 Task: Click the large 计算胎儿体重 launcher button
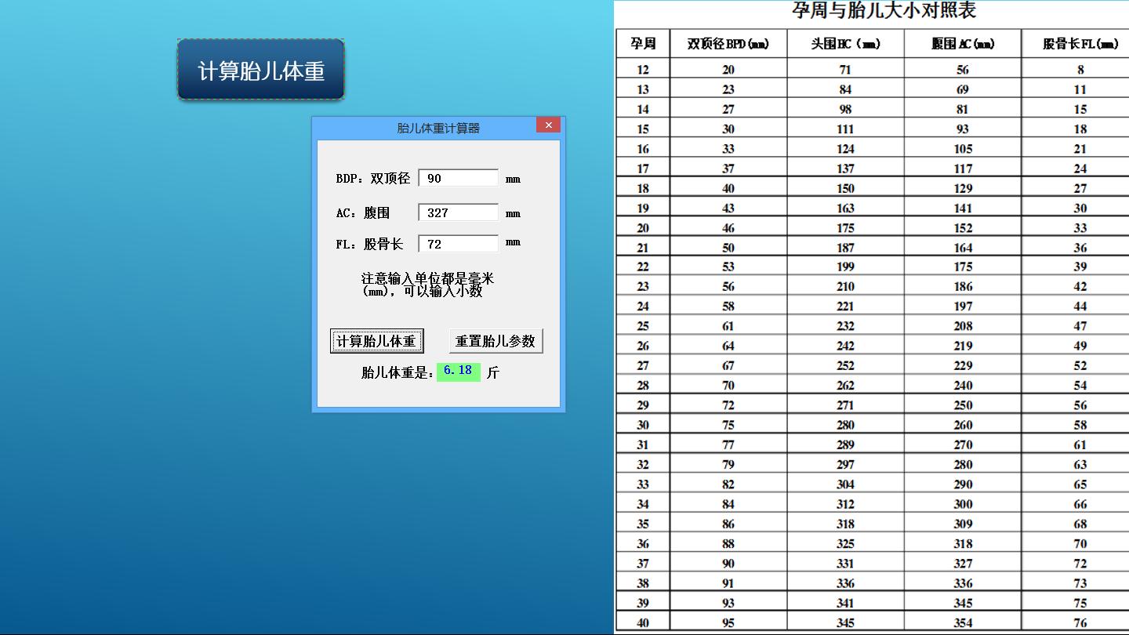tap(260, 69)
